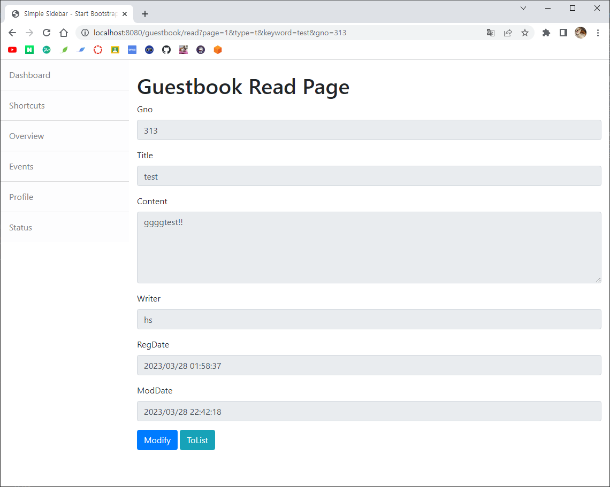Open the tab search dropdown arrow
610x487 pixels.
[x=523, y=8]
